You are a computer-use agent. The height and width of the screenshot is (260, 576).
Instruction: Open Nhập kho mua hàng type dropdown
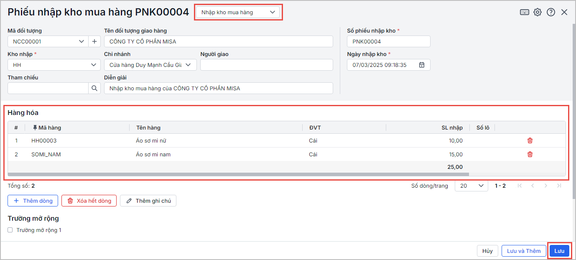point(238,12)
